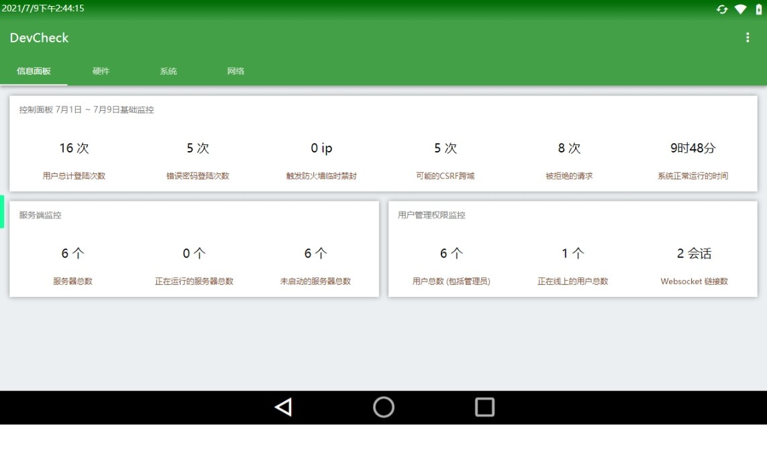Image resolution: width=767 pixels, height=458 pixels.
Task: Click the 用户总数 (包括管理员) label
Action: (451, 281)
